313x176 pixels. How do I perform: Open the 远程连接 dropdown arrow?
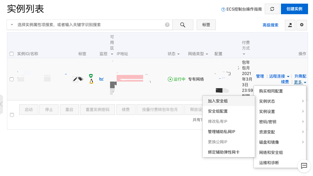pos(288,76)
